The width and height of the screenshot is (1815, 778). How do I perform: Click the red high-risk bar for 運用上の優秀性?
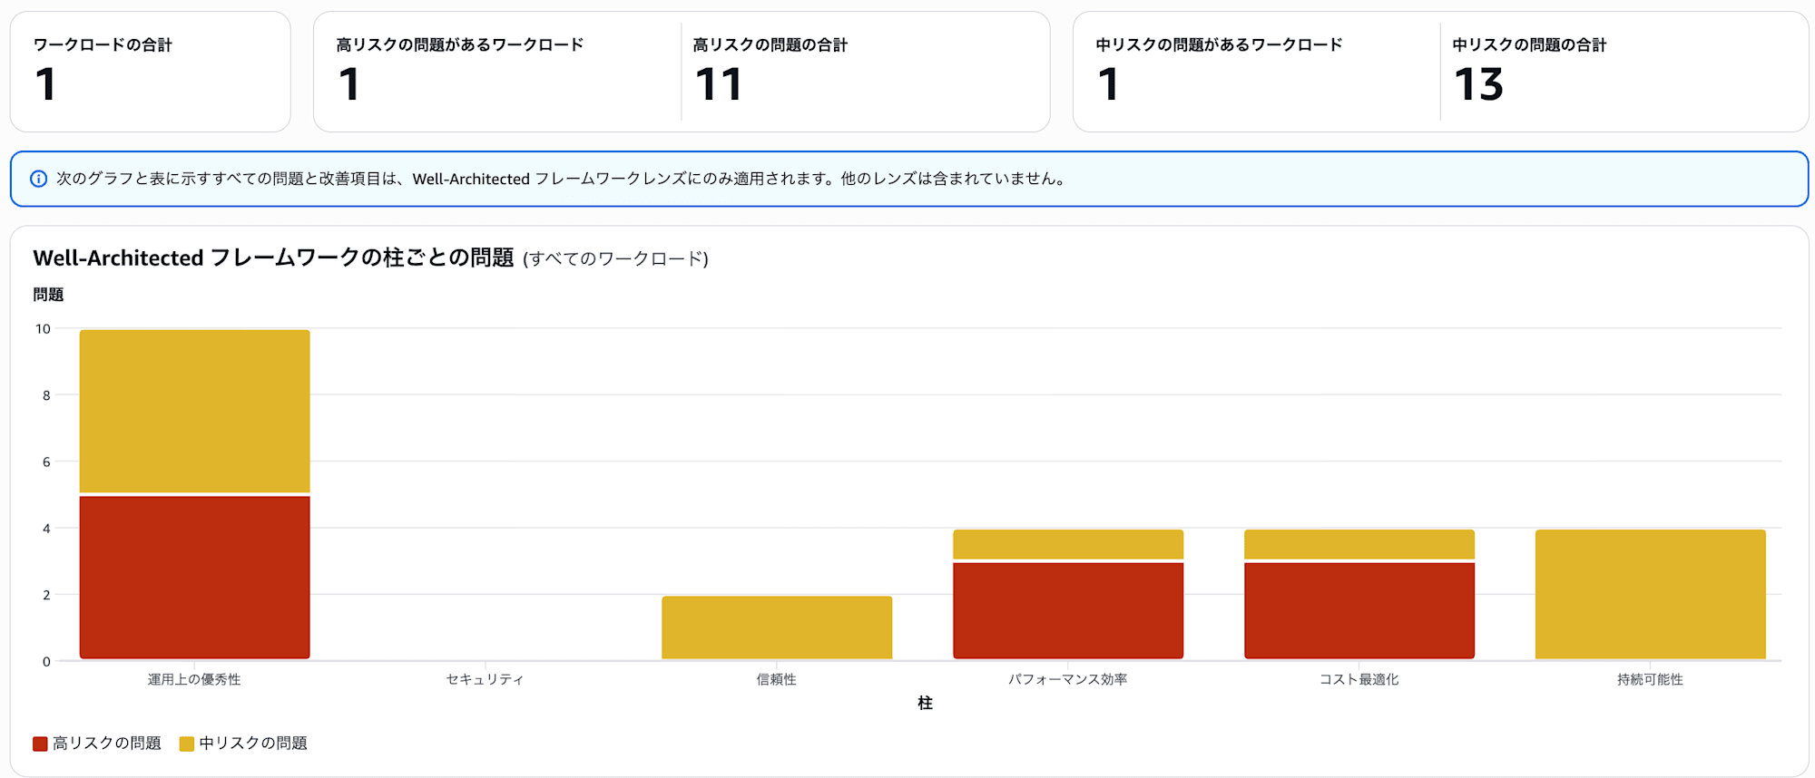point(194,578)
